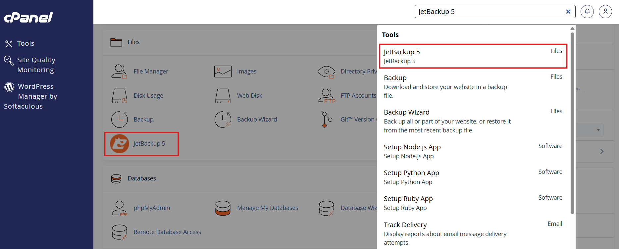The width and height of the screenshot is (619, 249).
Task: Open the File Manager link
Action: pos(151,72)
